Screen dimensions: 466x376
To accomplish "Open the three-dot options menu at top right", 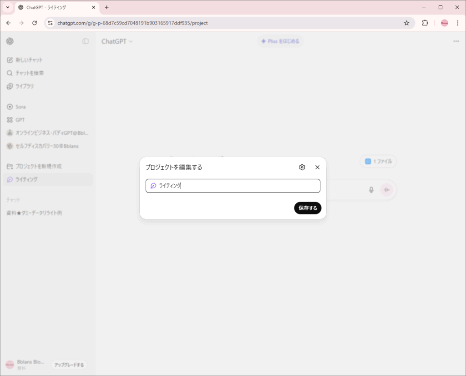I will (456, 41).
